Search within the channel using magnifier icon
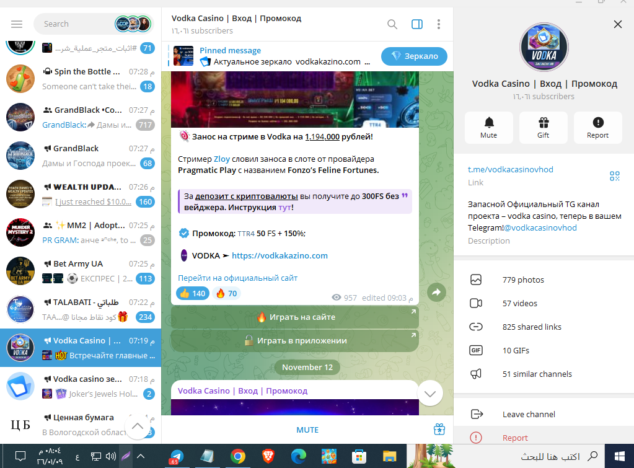 click(392, 24)
